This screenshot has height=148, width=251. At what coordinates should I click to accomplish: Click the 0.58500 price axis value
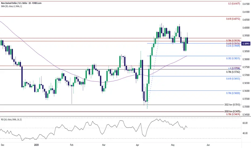click(x=246, y=51)
